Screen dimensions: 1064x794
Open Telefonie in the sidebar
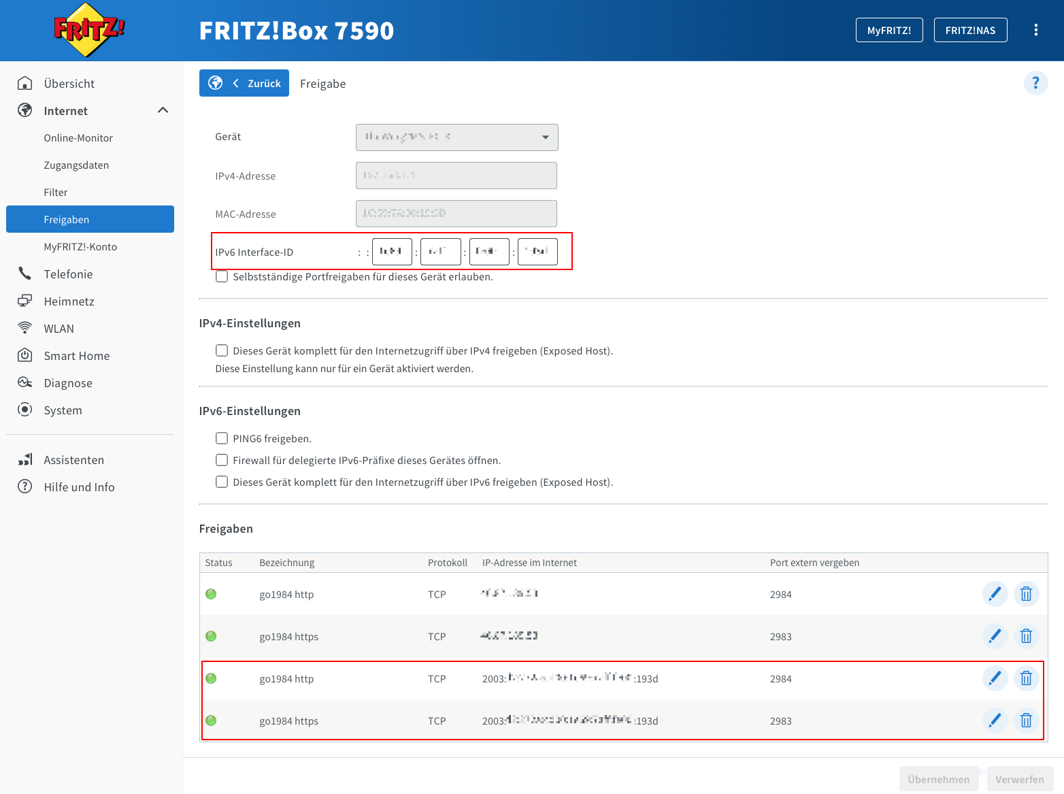pyautogui.click(x=68, y=274)
